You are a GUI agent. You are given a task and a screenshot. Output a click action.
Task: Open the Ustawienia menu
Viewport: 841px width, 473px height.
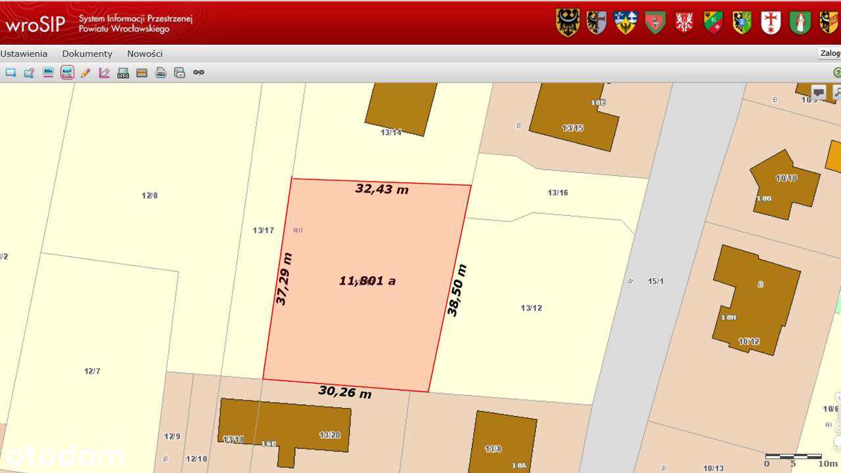(24, 53)
